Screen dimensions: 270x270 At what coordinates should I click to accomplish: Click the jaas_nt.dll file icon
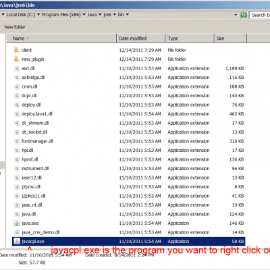pos(17,205)
